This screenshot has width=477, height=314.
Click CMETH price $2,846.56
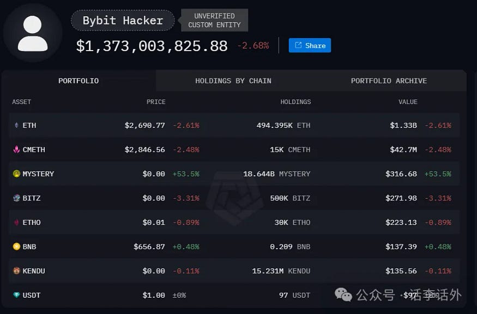pyautogui.click(x=145, y=150)
